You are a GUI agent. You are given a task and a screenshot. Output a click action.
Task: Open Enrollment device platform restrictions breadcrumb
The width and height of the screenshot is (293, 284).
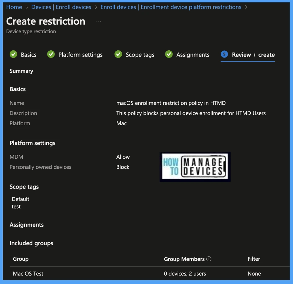[171, 7]
